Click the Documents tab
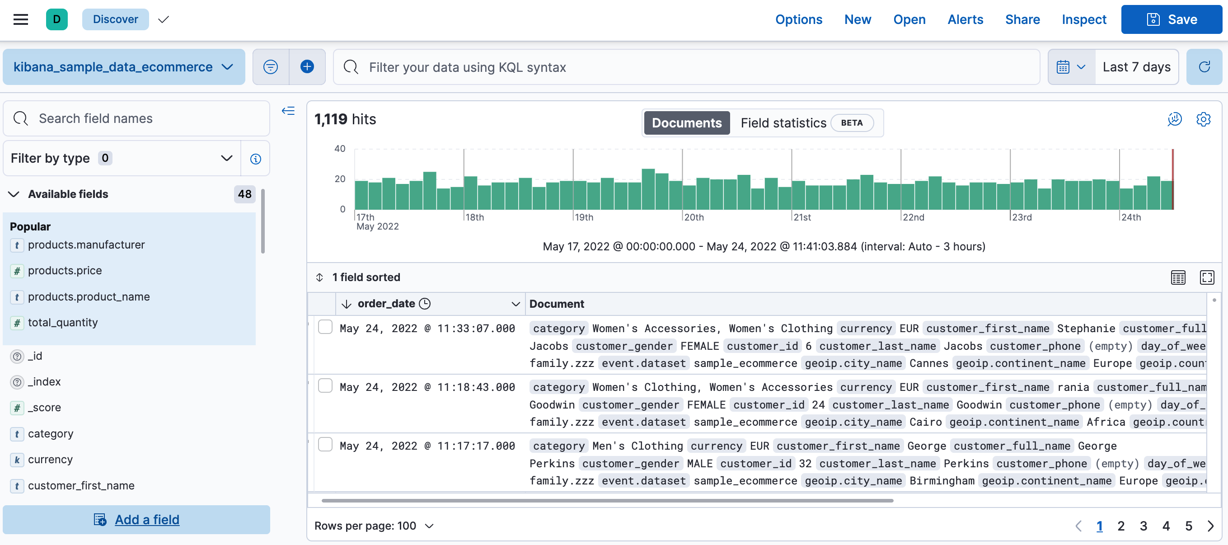The image size is (1228, 545). pos(687,122)
